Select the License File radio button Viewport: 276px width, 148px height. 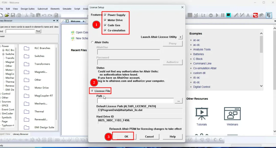click(x=92, y=91)
